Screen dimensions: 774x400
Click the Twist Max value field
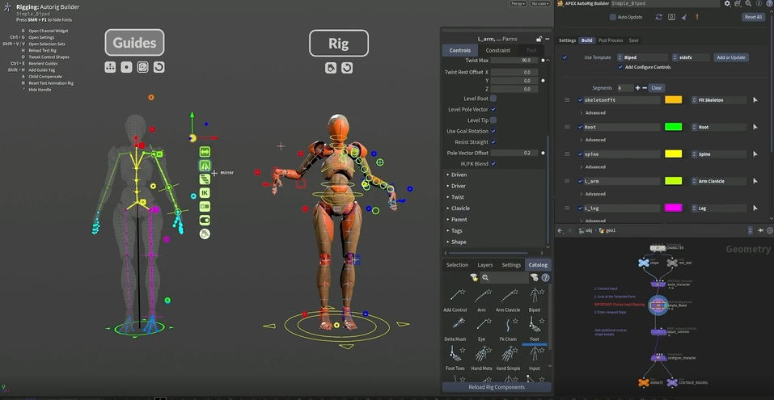pos(514,60)
